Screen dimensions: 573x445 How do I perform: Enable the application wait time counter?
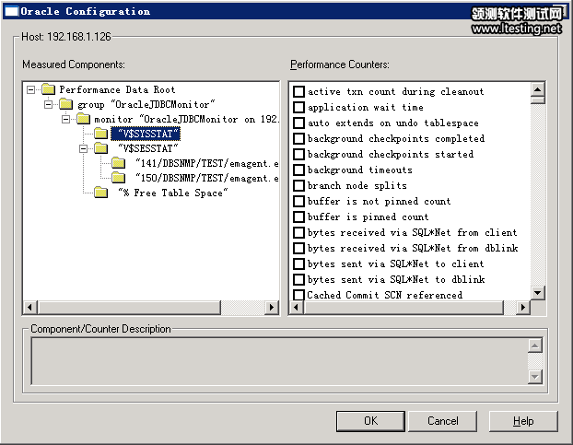pos(298,107)
